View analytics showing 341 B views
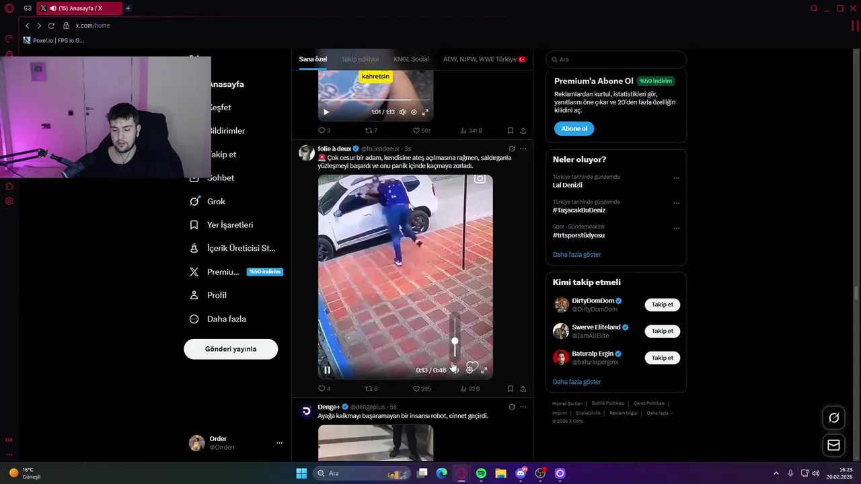Viewport: 861px width, 484px height. pos(472,130)
